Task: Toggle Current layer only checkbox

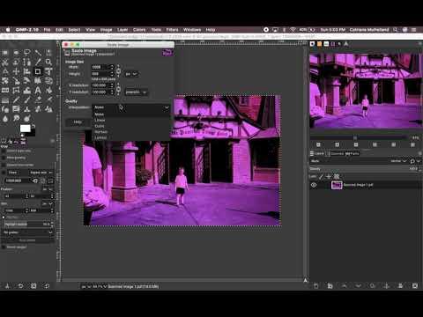Action: coord(4,151)
